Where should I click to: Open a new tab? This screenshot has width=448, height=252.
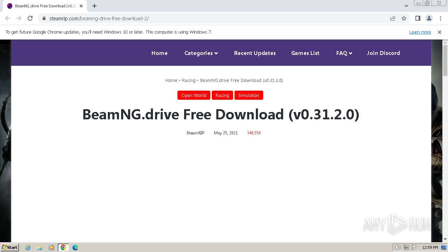click(x=94, y=6)
